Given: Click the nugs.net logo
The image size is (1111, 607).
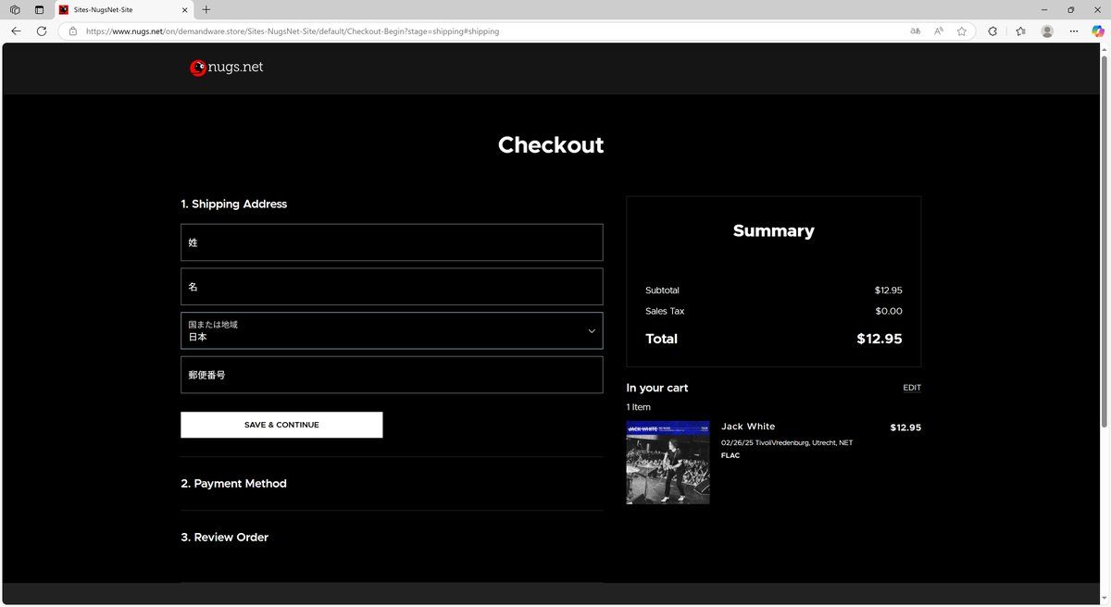Looking at the screenshot, I should (x=227, y=68).
